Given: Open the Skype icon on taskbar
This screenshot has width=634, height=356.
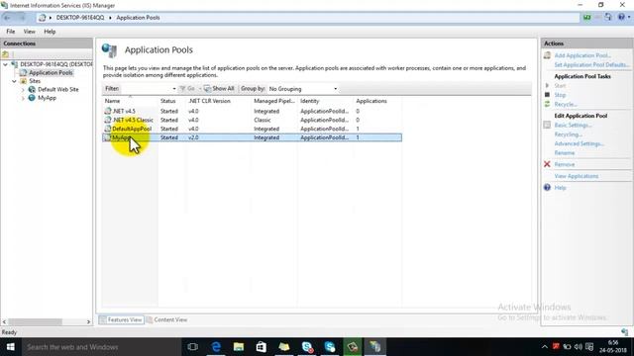Looking at the screenshot, I should 330,347.
